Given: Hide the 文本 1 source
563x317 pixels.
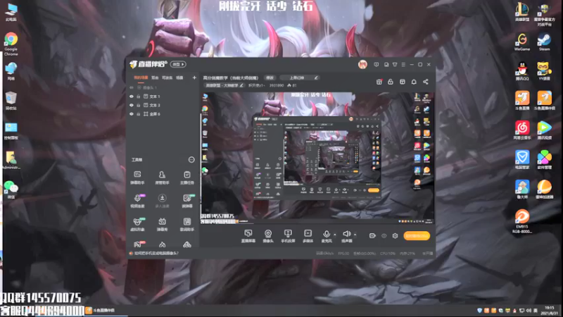Looking at the screenshot, I should (x=132, y=97).
